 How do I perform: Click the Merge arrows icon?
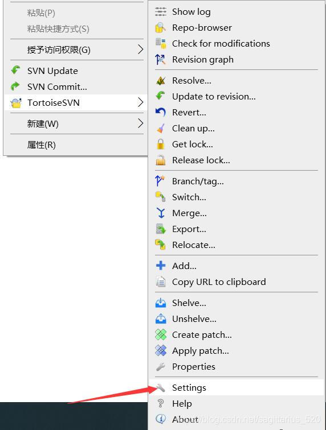[x=161, y=213]
